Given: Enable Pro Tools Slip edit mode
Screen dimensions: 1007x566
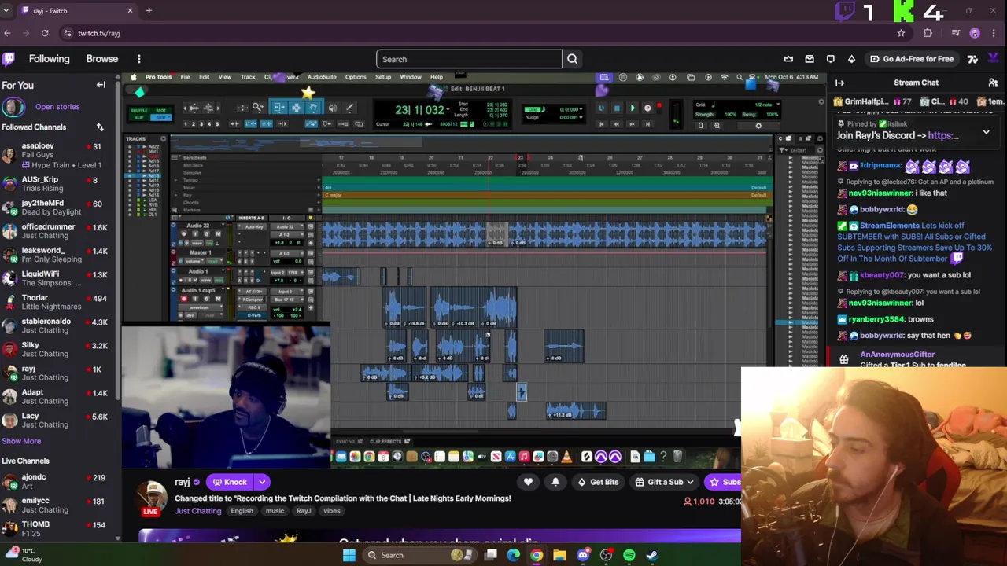Looking at the screenshot, I should point(139,118).
